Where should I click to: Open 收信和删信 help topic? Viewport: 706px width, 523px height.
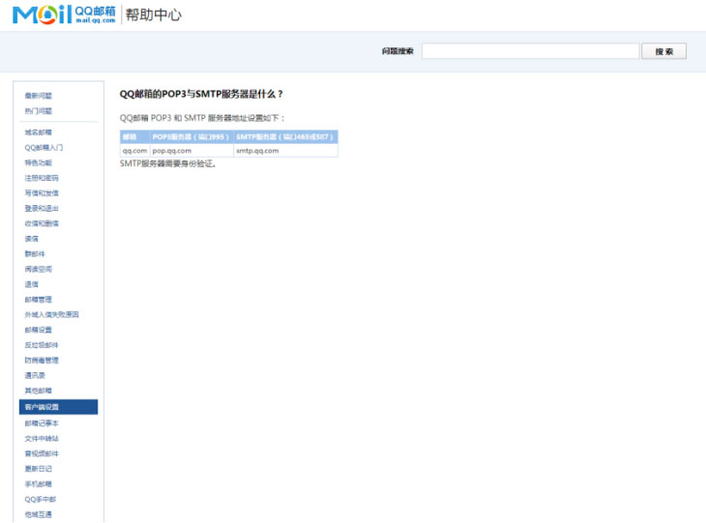42,223
